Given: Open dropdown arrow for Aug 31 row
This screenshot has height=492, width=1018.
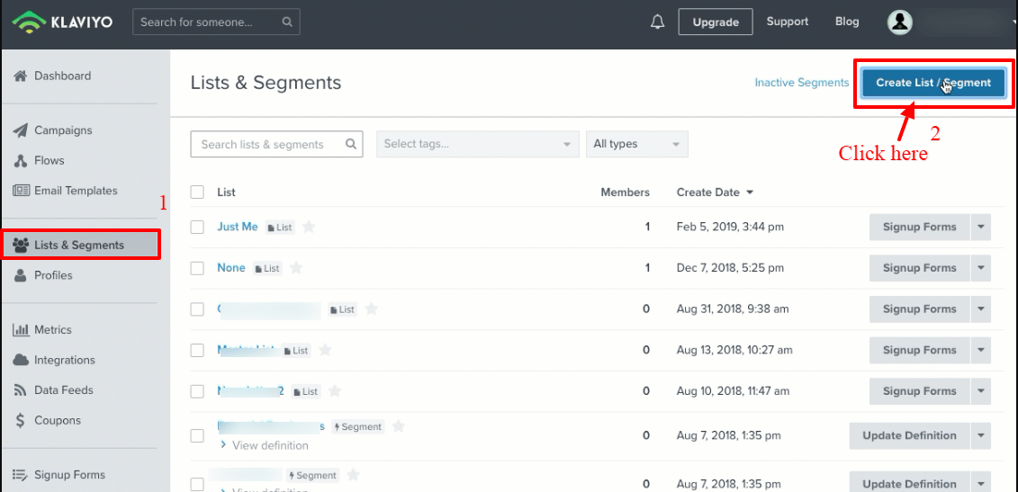Looking at the screenshot, I should click(981, 309).
